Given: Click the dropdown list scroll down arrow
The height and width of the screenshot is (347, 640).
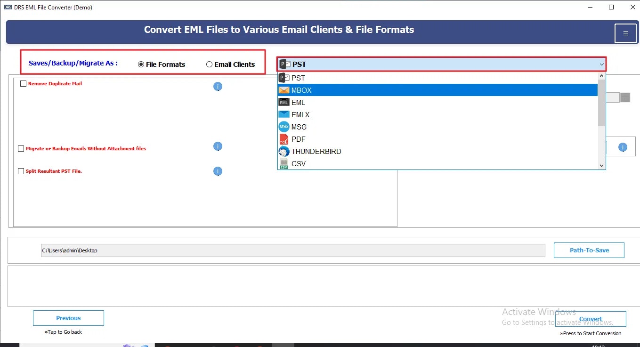Looking at the screenshot, I should coord(601,165).
